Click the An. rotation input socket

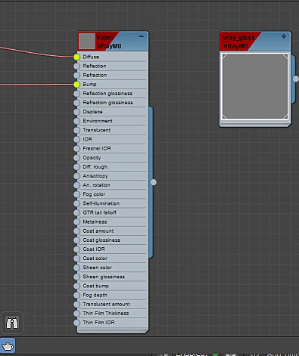77,185
